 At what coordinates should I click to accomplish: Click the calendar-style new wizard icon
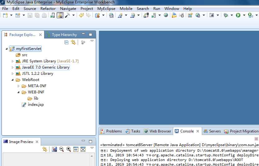click(x=190, y=15)
